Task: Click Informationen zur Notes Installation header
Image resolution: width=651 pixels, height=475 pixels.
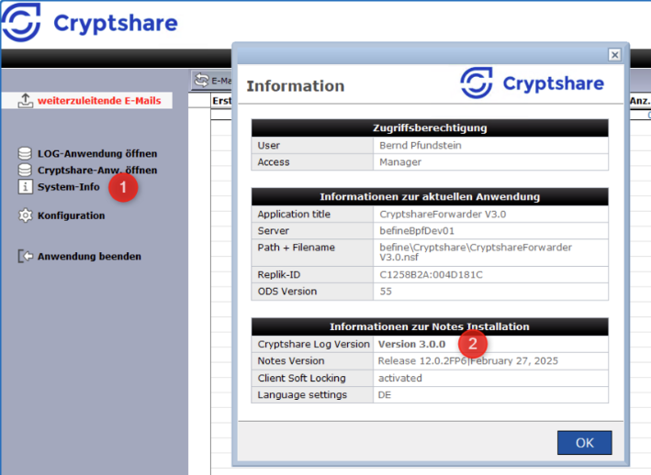Action: click(430, 326)
